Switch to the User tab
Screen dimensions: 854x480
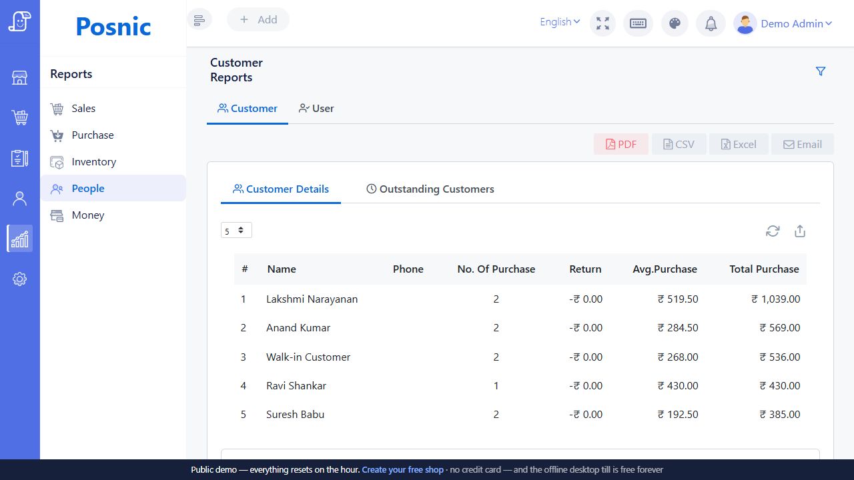(316, 108)
